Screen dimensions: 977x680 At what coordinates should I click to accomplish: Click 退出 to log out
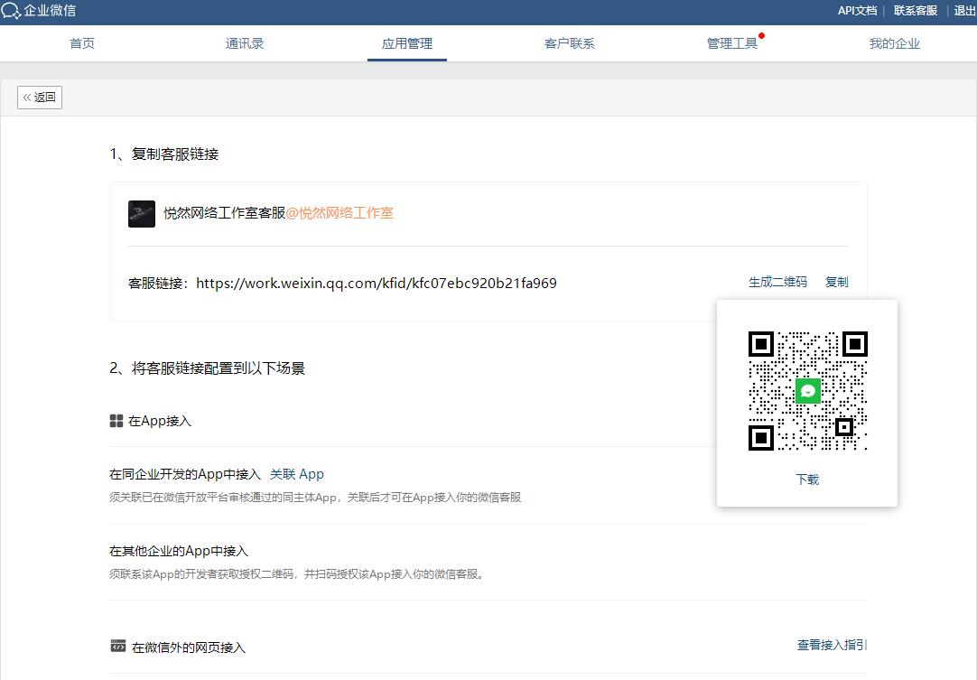(964, 11)
